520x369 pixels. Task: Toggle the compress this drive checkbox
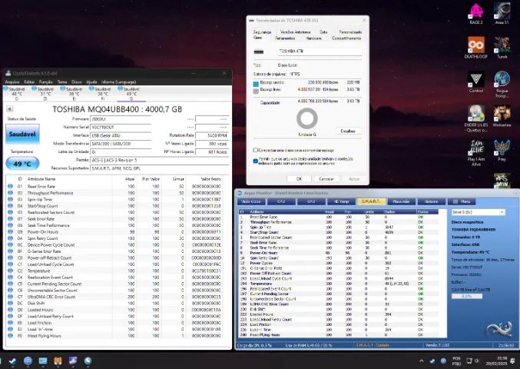(x=255, y=151)
